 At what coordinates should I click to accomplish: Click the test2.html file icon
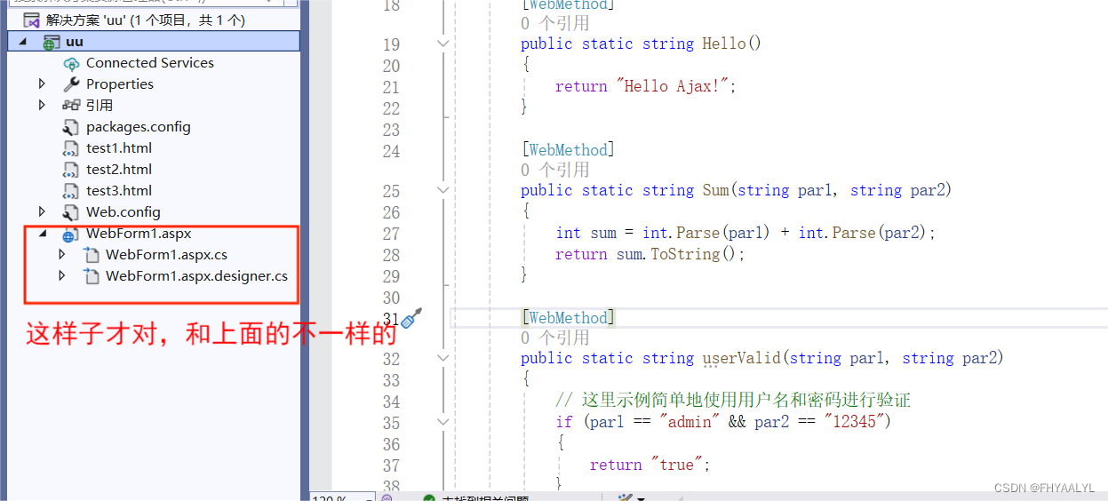click(x=71, y=170)
